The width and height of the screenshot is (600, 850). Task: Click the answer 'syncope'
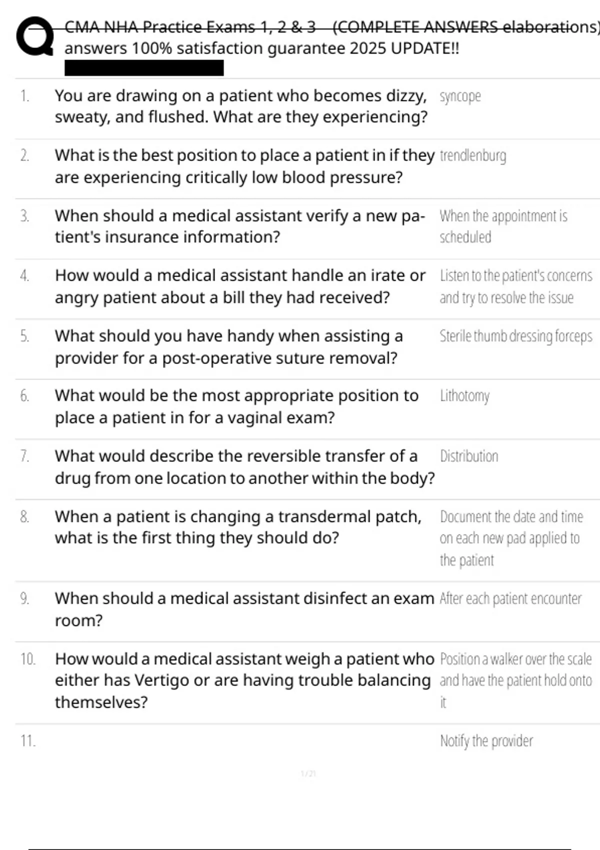[460, 96]
